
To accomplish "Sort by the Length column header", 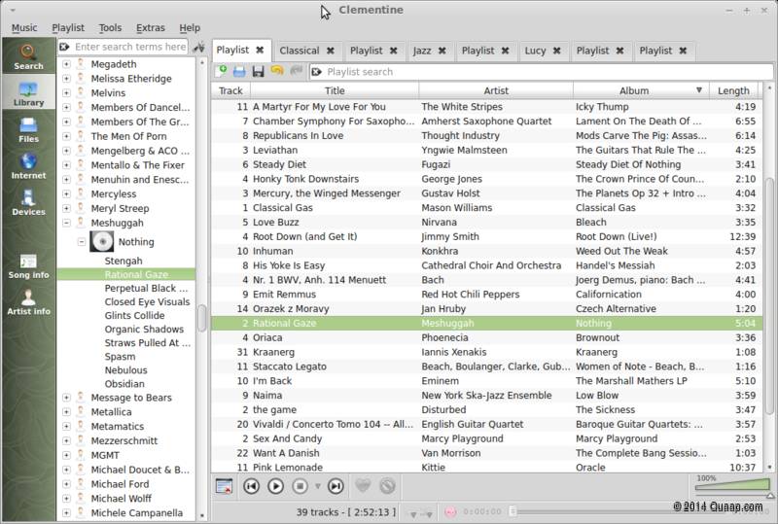I will point(733,90).
